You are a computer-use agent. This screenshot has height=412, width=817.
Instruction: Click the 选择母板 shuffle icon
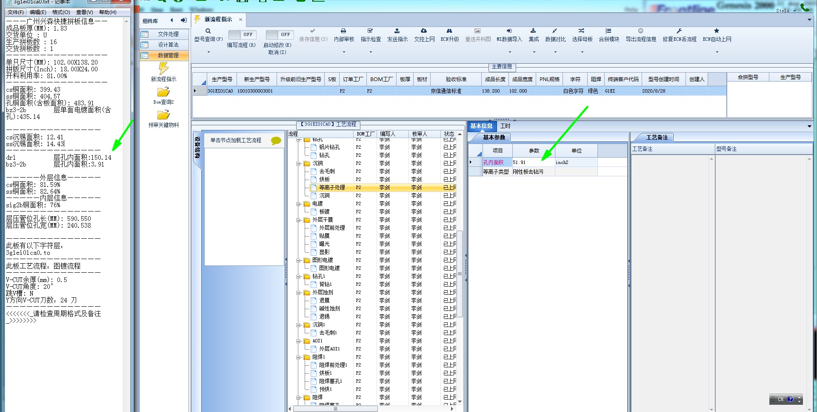click(582, 31)
